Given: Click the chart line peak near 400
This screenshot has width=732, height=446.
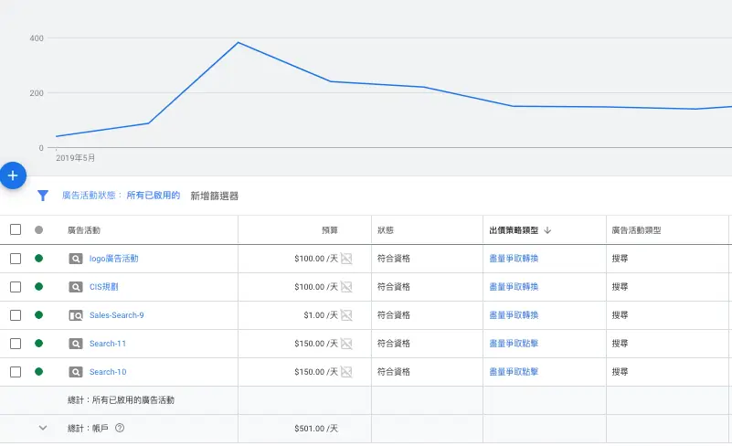Looking at the screenshot, I should [239, 43].
